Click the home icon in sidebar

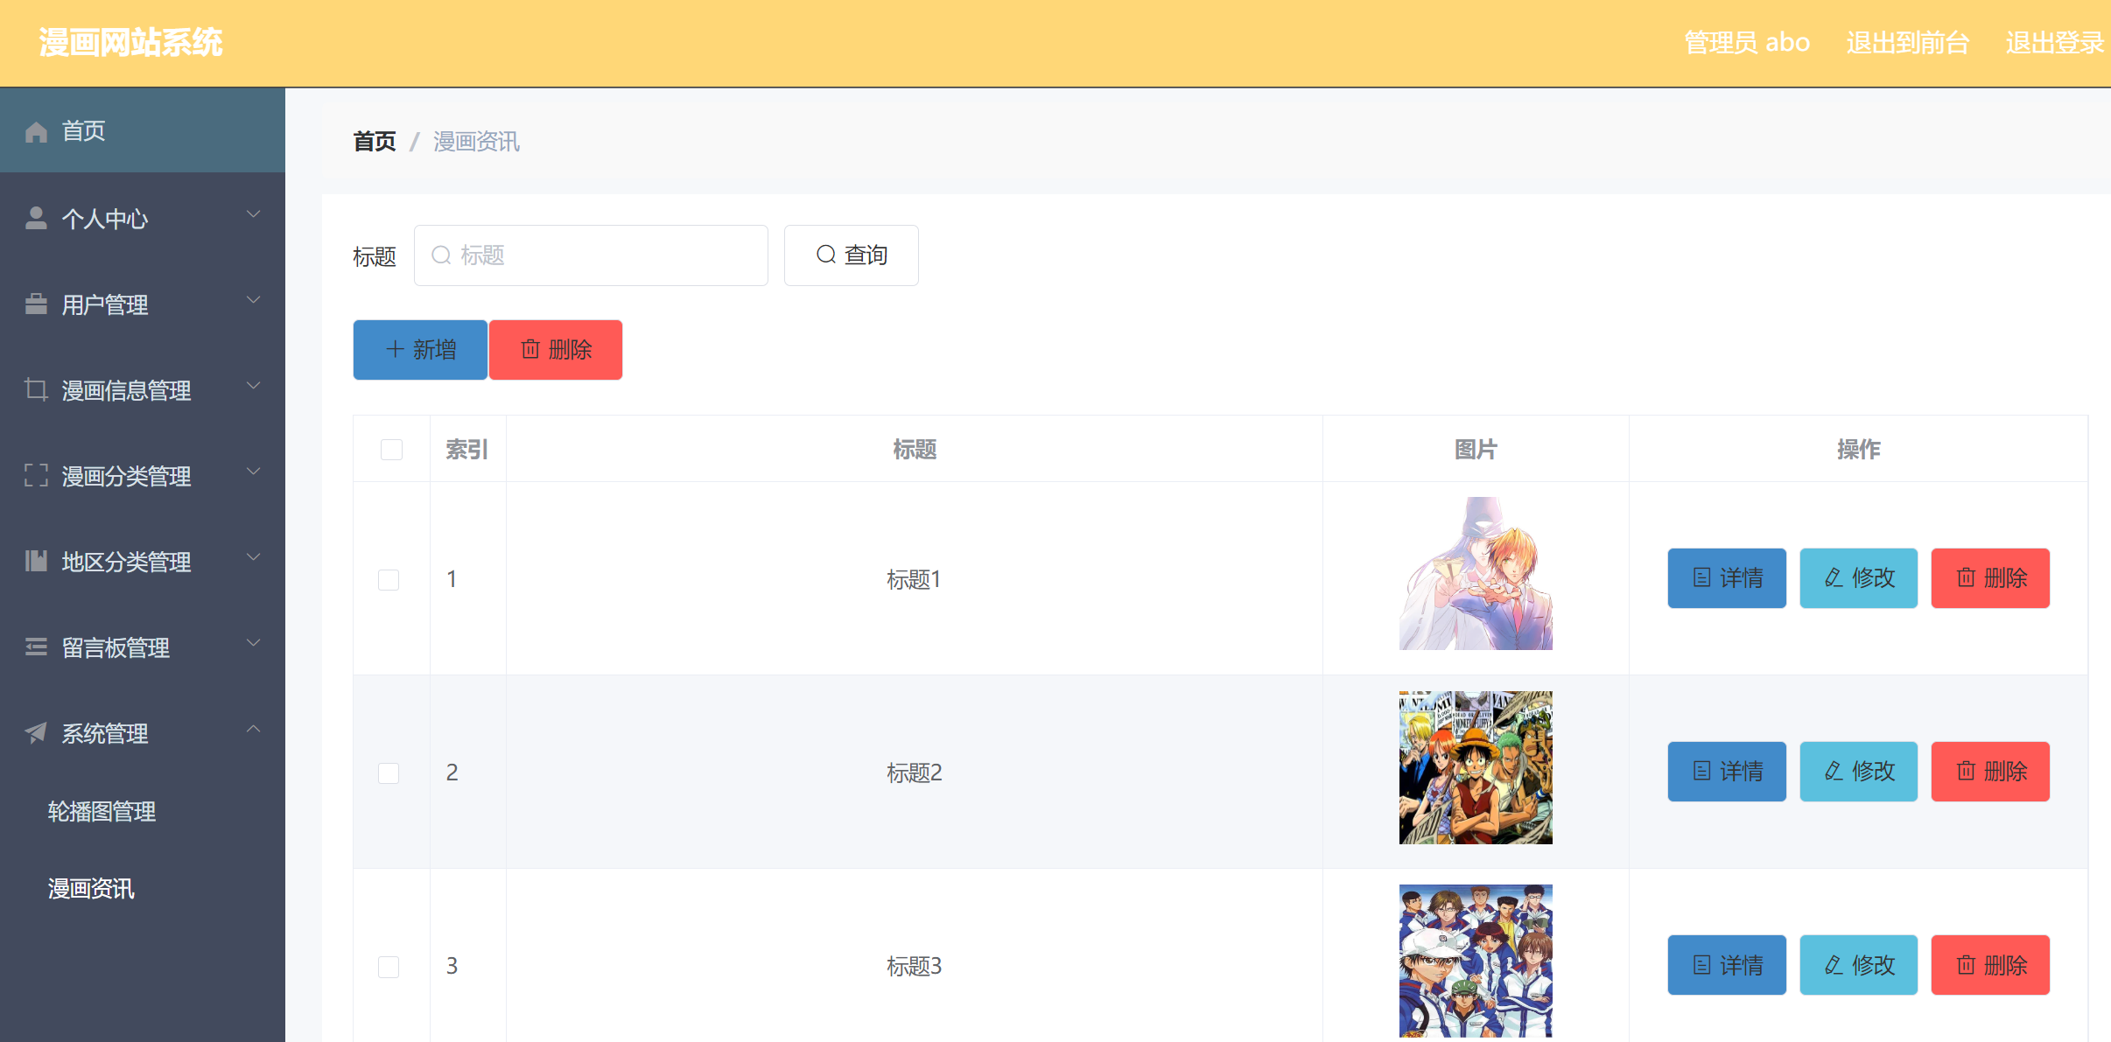[36, 132]
